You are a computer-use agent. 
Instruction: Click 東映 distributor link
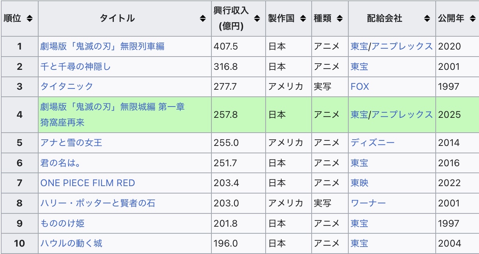click(359, 183)
